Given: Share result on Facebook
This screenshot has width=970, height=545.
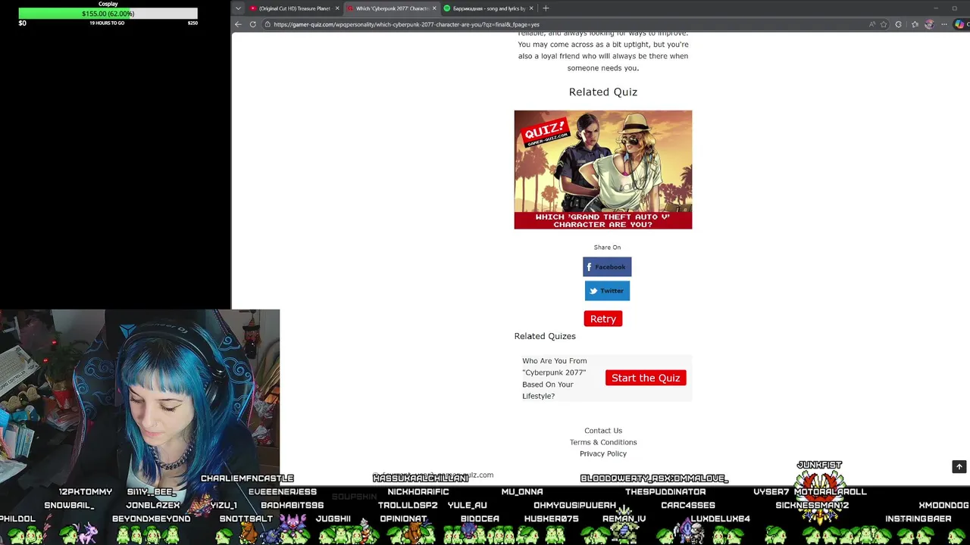Looking at the screenshot, I should (607, 266).
